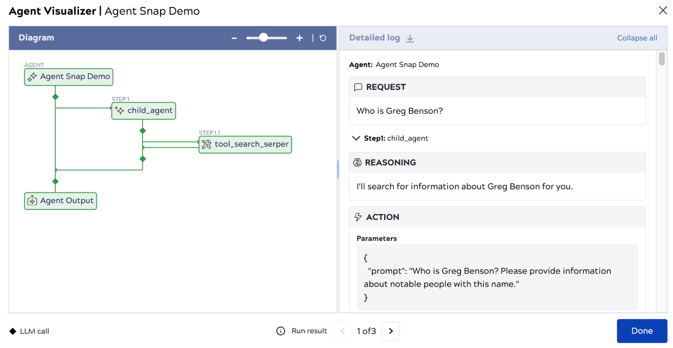This screenshot has width=673, height=348.
Task: Click the diagram zoom slider handle
Action: point(263,38)
